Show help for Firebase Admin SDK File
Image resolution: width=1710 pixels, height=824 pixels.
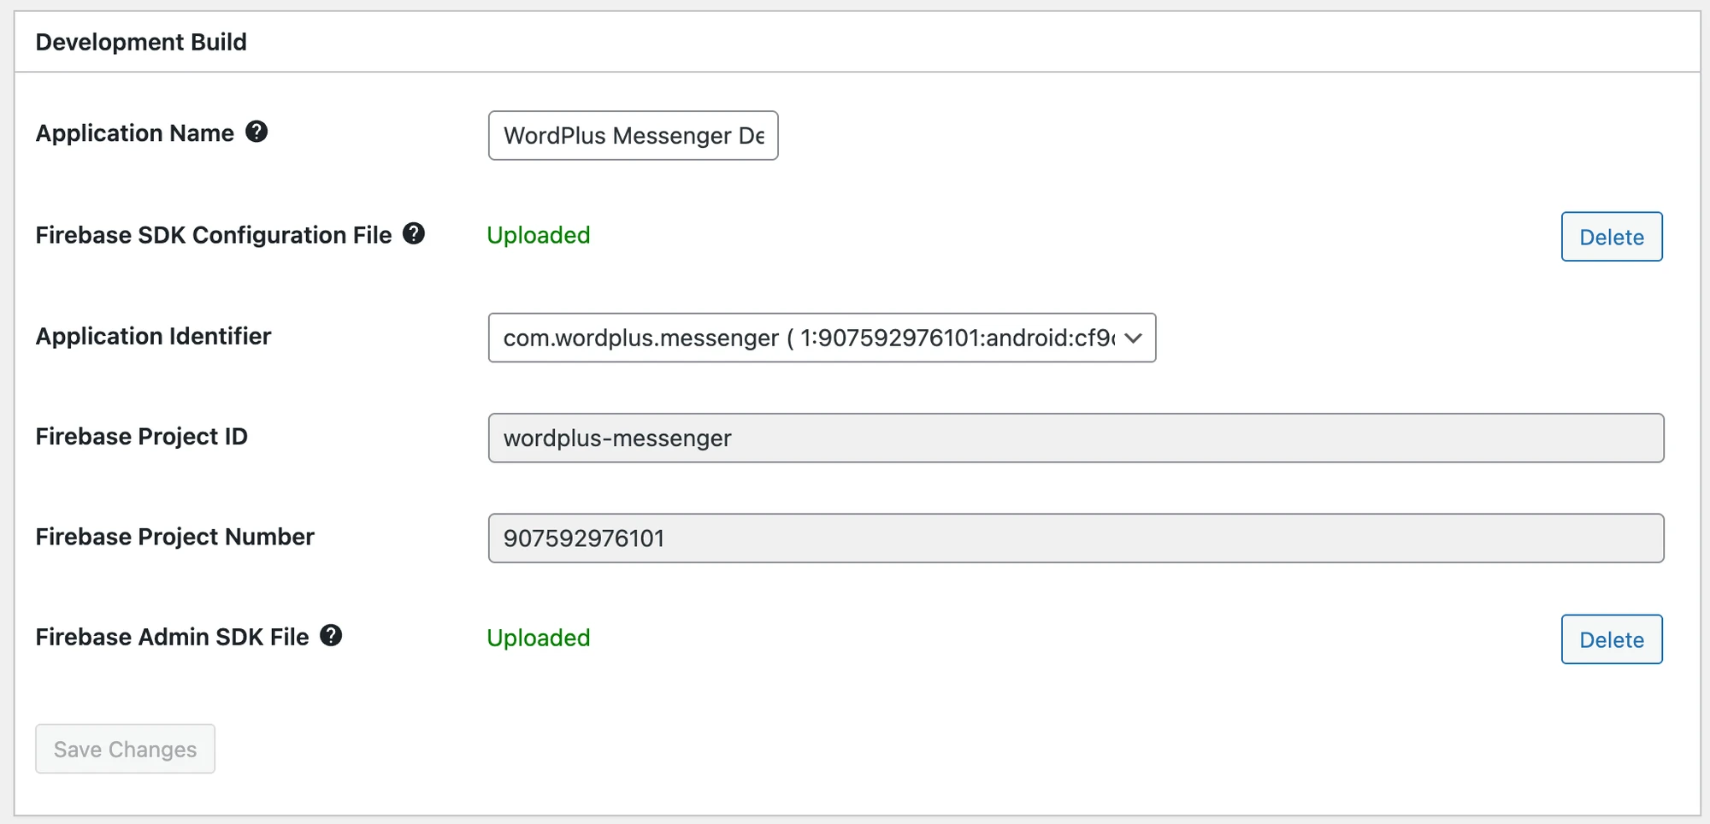(331, 635)
